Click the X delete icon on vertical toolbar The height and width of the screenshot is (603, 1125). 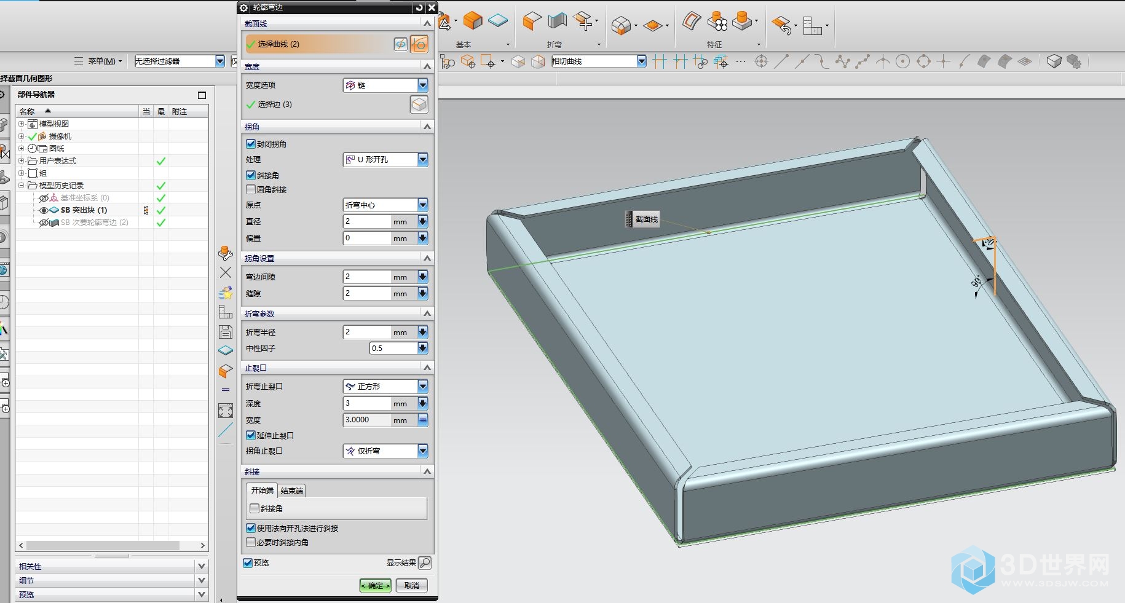click(x=226, y=272)
